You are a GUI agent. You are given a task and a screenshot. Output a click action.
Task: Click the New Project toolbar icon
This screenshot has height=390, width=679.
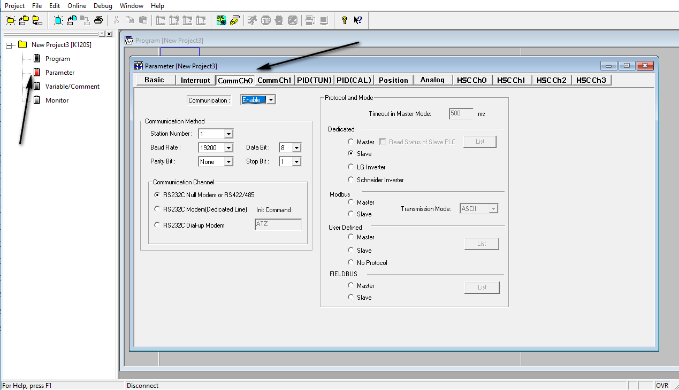(10, 20)
